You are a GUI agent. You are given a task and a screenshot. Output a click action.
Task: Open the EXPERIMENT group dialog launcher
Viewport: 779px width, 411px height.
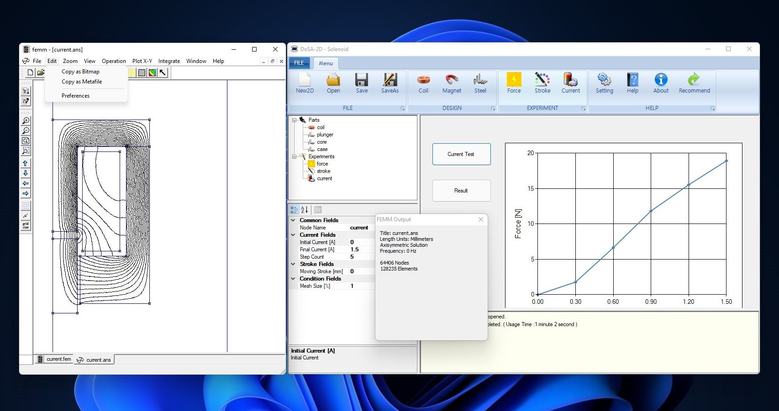pos(584,109)
